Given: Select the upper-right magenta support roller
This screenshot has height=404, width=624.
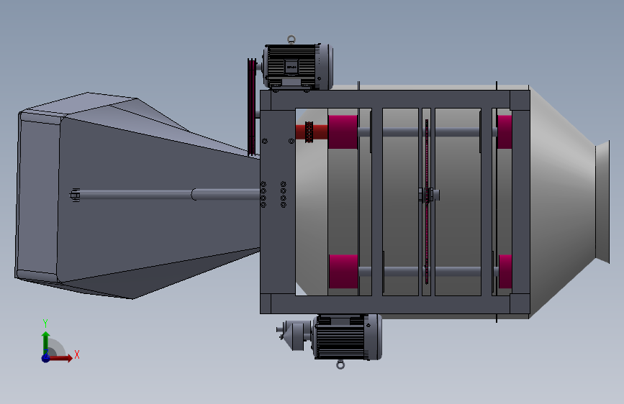Looking at the screenshot, I should [x=505, y=132].
